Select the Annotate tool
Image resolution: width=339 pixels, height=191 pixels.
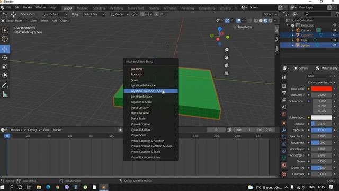click(5, 85)
